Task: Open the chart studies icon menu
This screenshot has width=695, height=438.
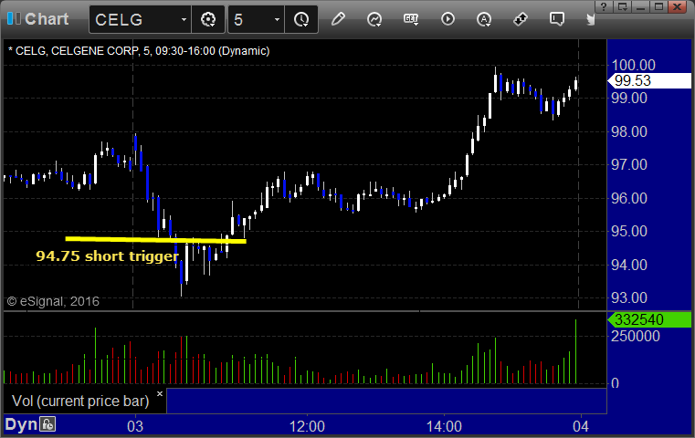Action: point(374,19)
